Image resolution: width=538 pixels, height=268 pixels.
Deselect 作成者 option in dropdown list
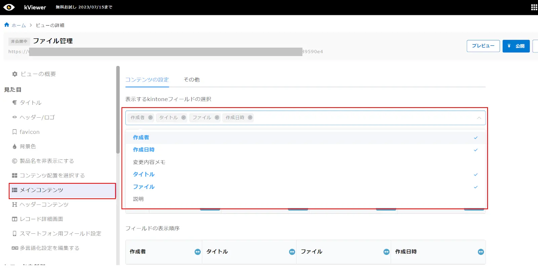coord(141,138)
